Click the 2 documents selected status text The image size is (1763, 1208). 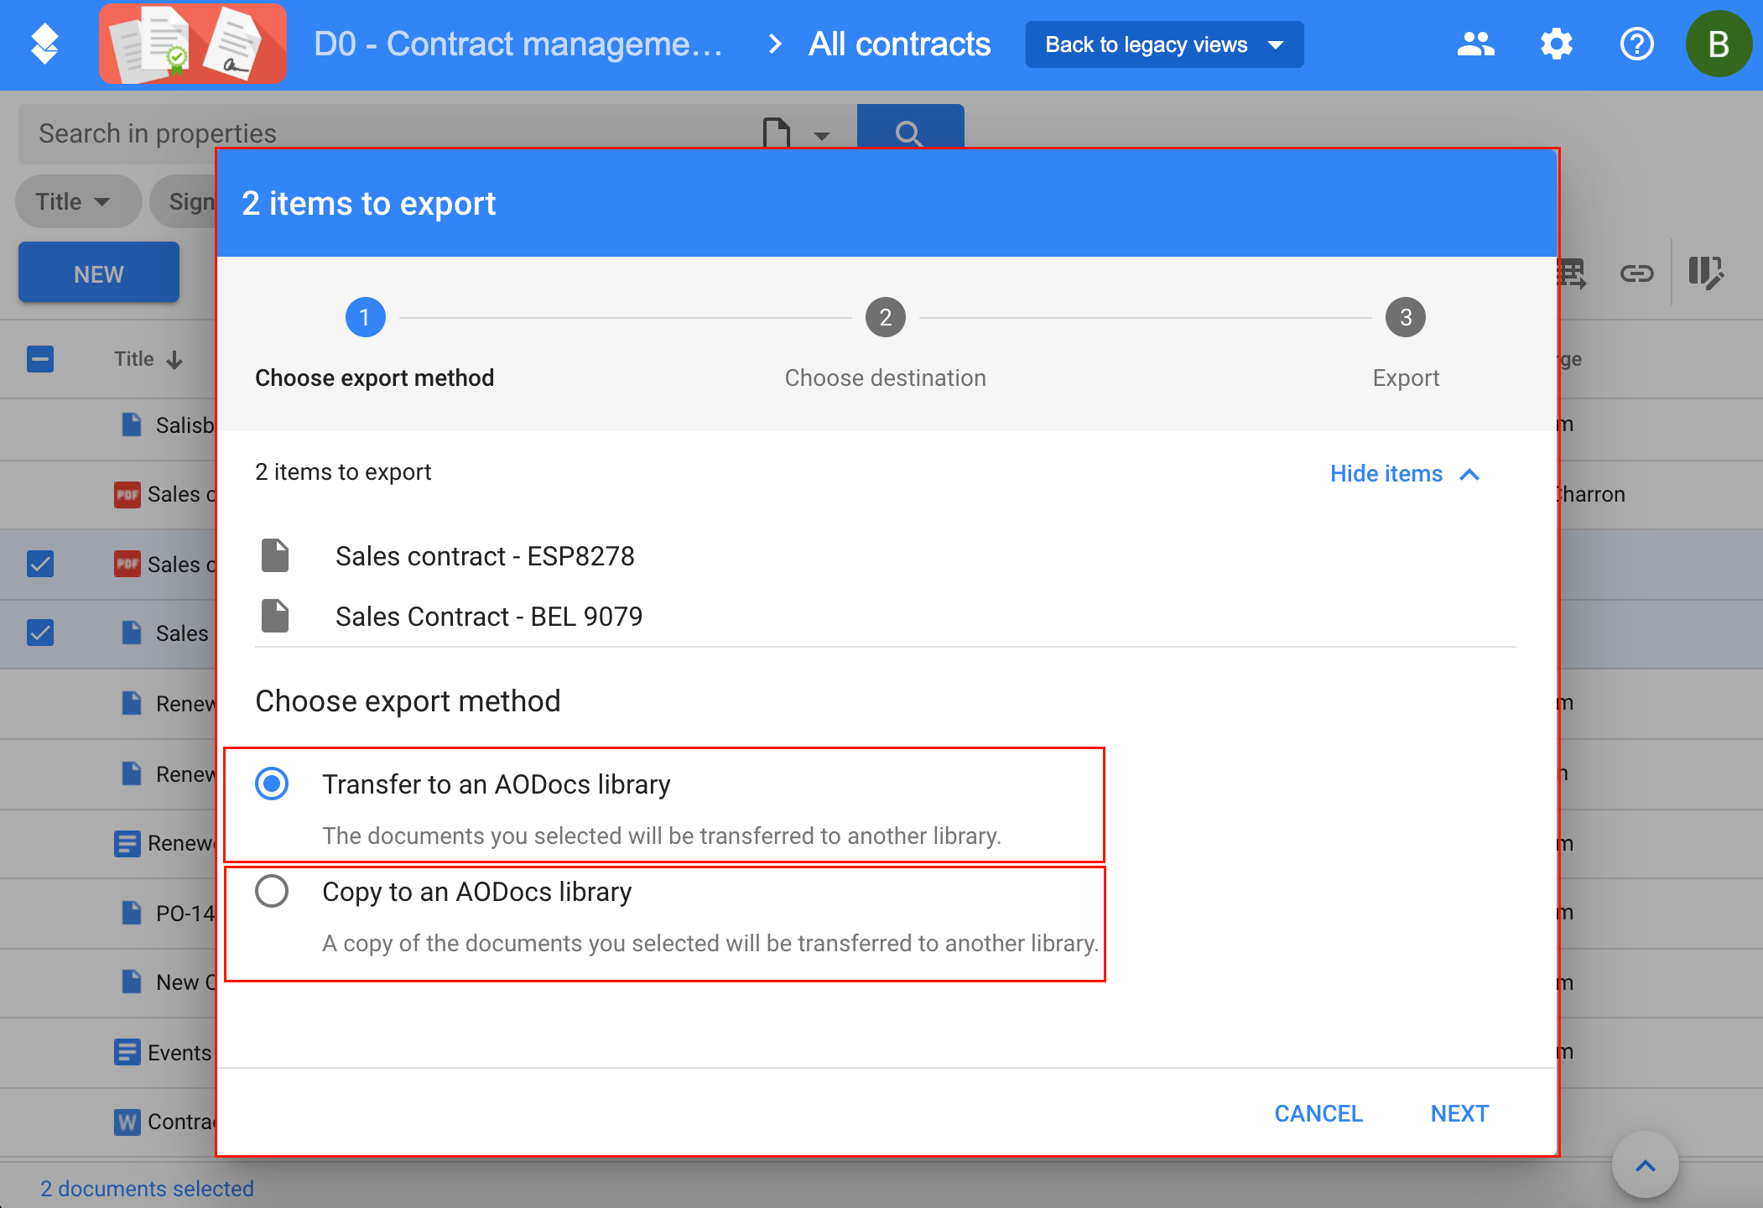click(147, 1189)
